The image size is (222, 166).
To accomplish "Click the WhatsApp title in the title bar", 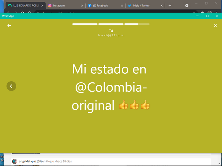I will coord(8,16).
